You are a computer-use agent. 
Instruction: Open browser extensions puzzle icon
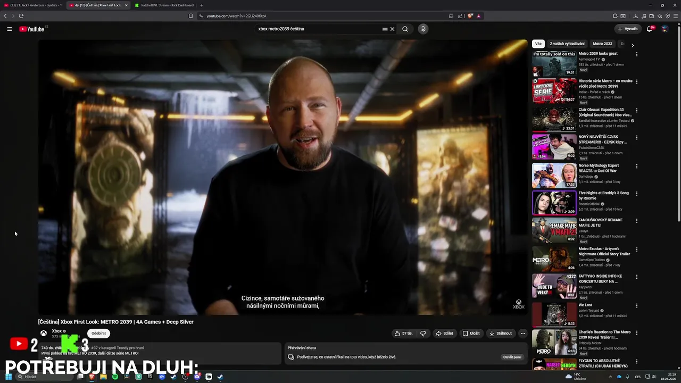click(x=615, y=16)
